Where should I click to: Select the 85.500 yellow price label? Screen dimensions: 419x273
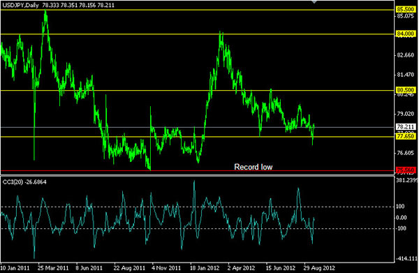coord(405,9)
